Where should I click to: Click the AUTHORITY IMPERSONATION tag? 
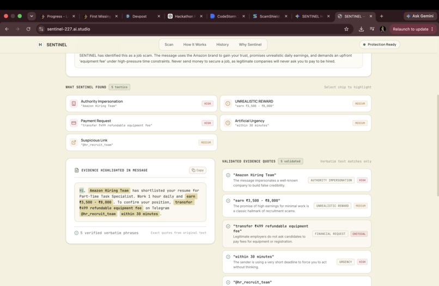point(331,180)
